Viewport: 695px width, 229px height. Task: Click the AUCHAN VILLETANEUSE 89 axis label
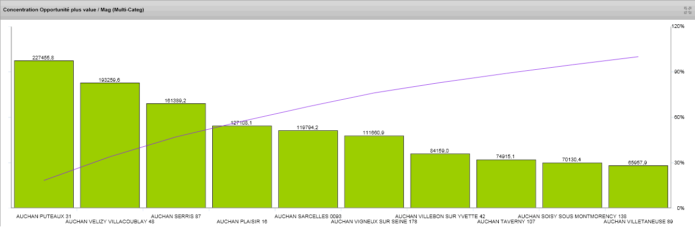pos(638,222)
